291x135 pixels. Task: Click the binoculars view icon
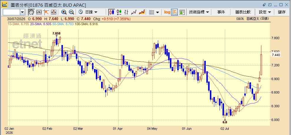point(39,12)
